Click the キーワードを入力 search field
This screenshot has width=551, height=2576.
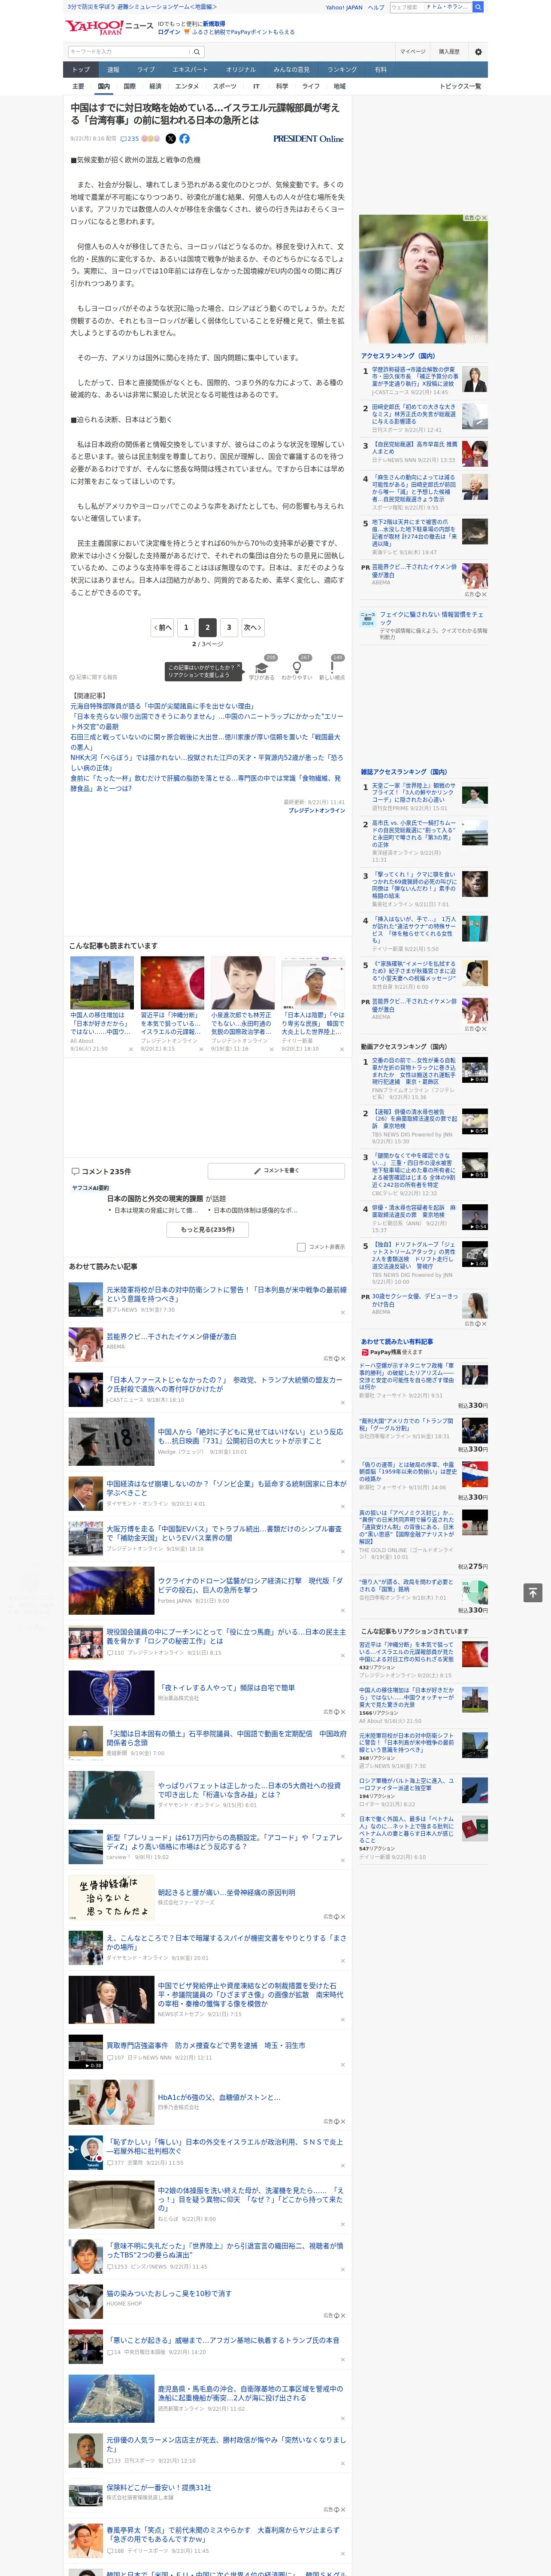click(129, 52)
